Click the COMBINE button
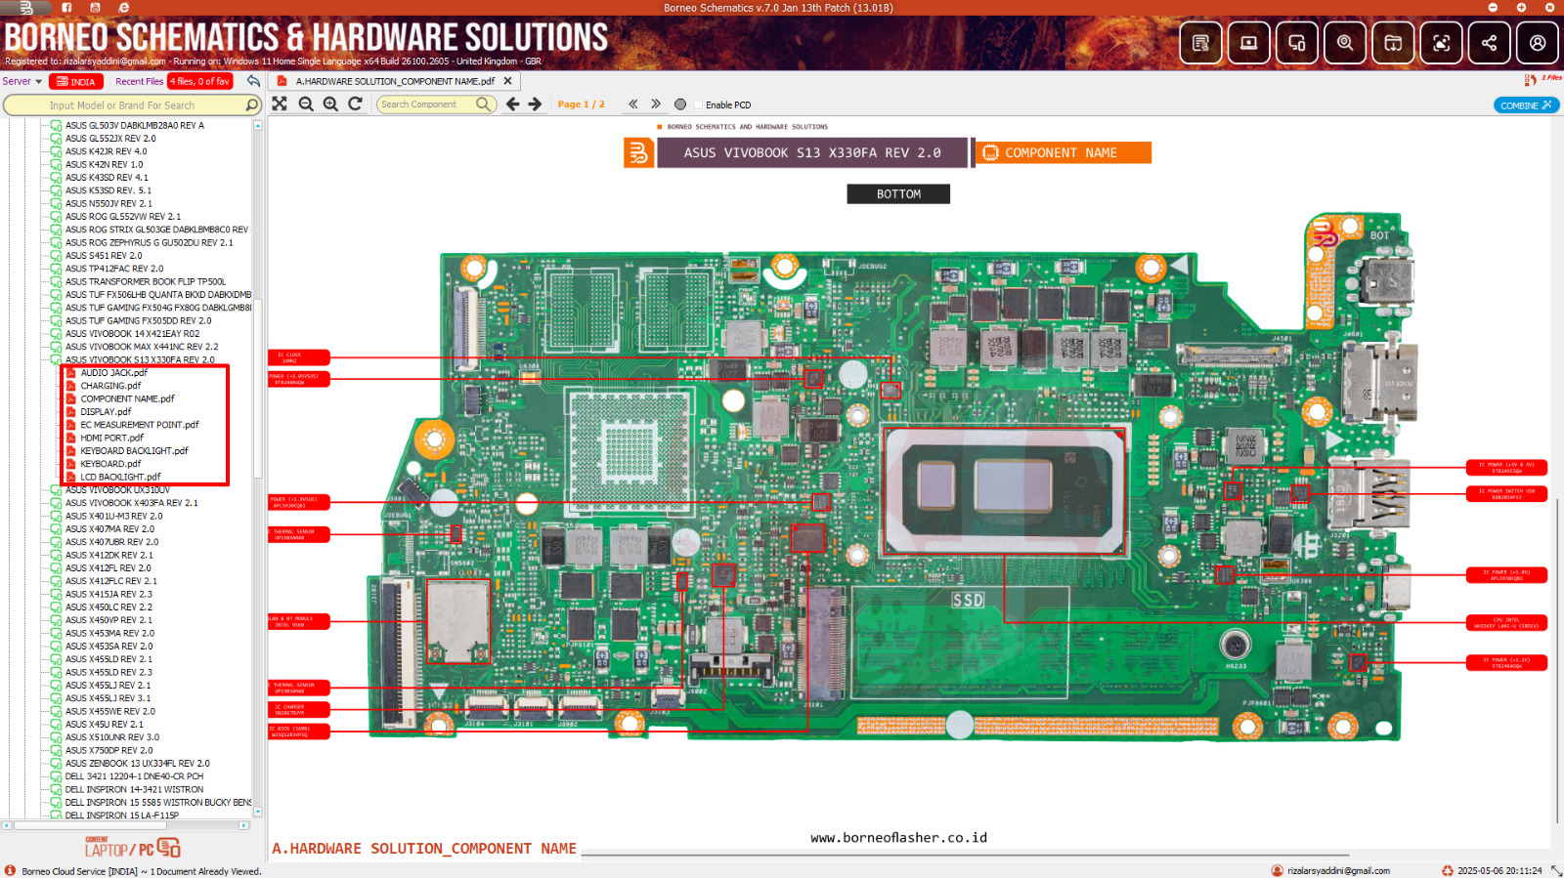1564x878 pixels. tap(1526, 105)
